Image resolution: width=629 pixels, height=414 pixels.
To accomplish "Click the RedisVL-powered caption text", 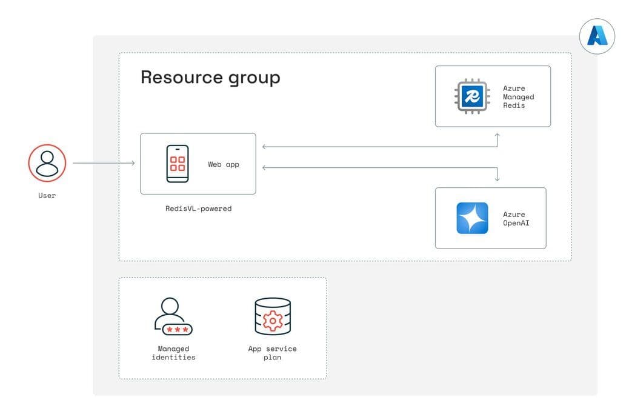I will click(198, 208).
